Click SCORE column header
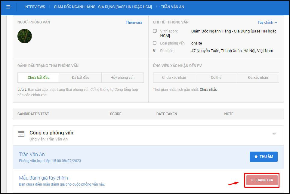The height and width of the screenshot is (194, 290). click(x=116, y=114)
